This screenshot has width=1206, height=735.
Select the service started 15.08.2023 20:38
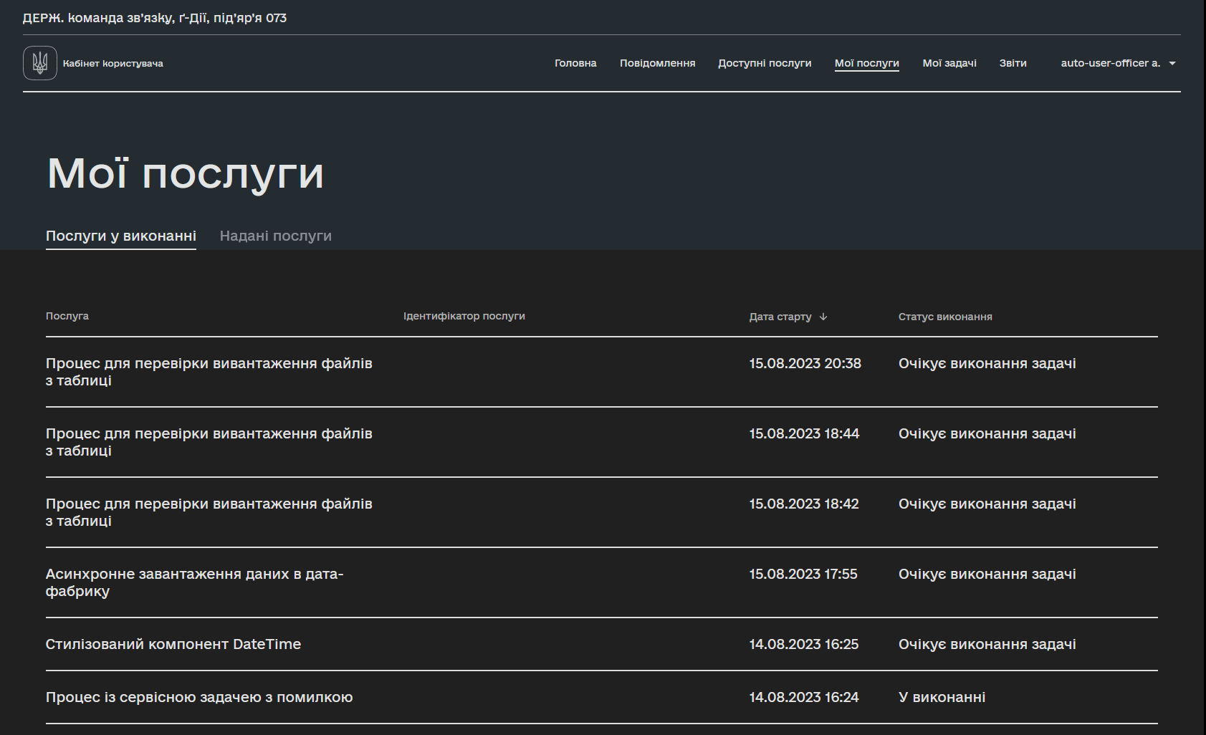[x=602, y=372]
